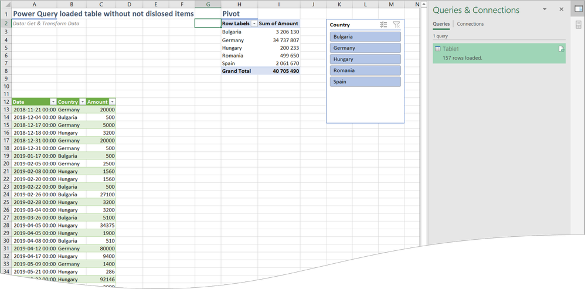Click date cell 2019-04-12 00:00

tap(35, 249)
